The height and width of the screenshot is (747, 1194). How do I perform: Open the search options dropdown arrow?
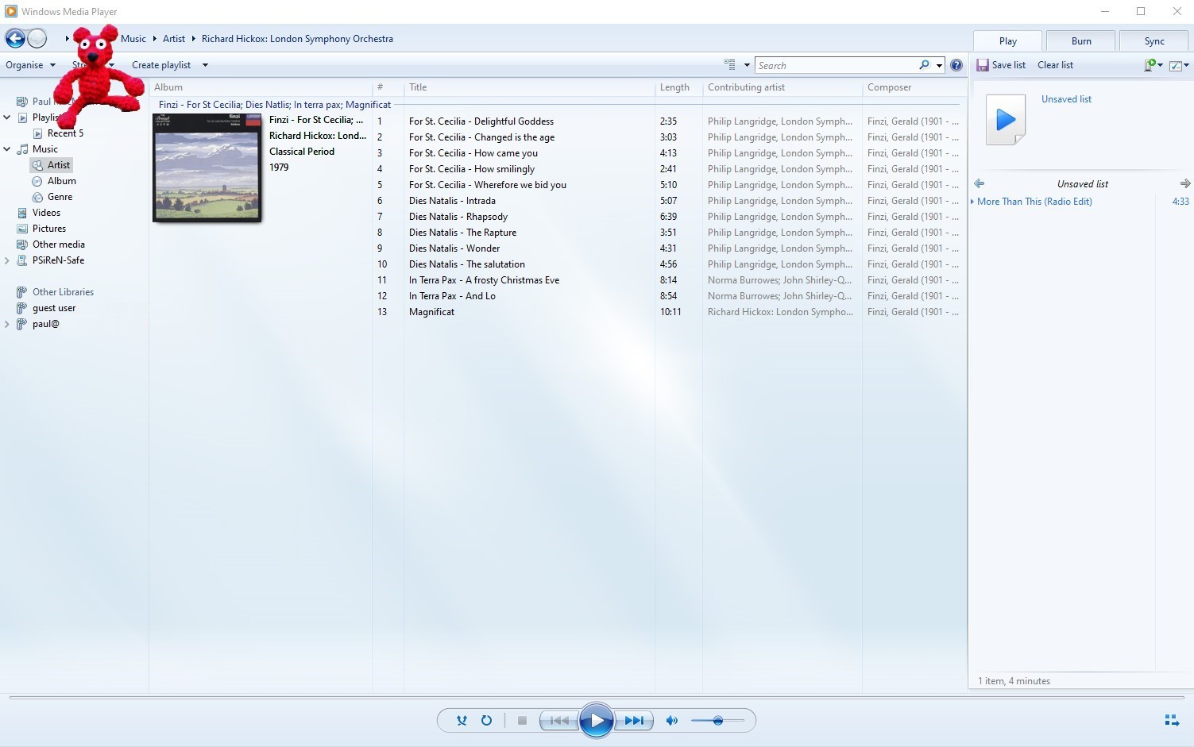(x=939, y=65)
